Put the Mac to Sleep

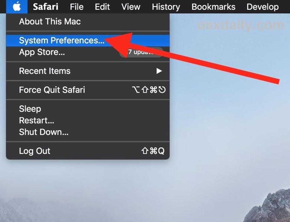[30, 109]
